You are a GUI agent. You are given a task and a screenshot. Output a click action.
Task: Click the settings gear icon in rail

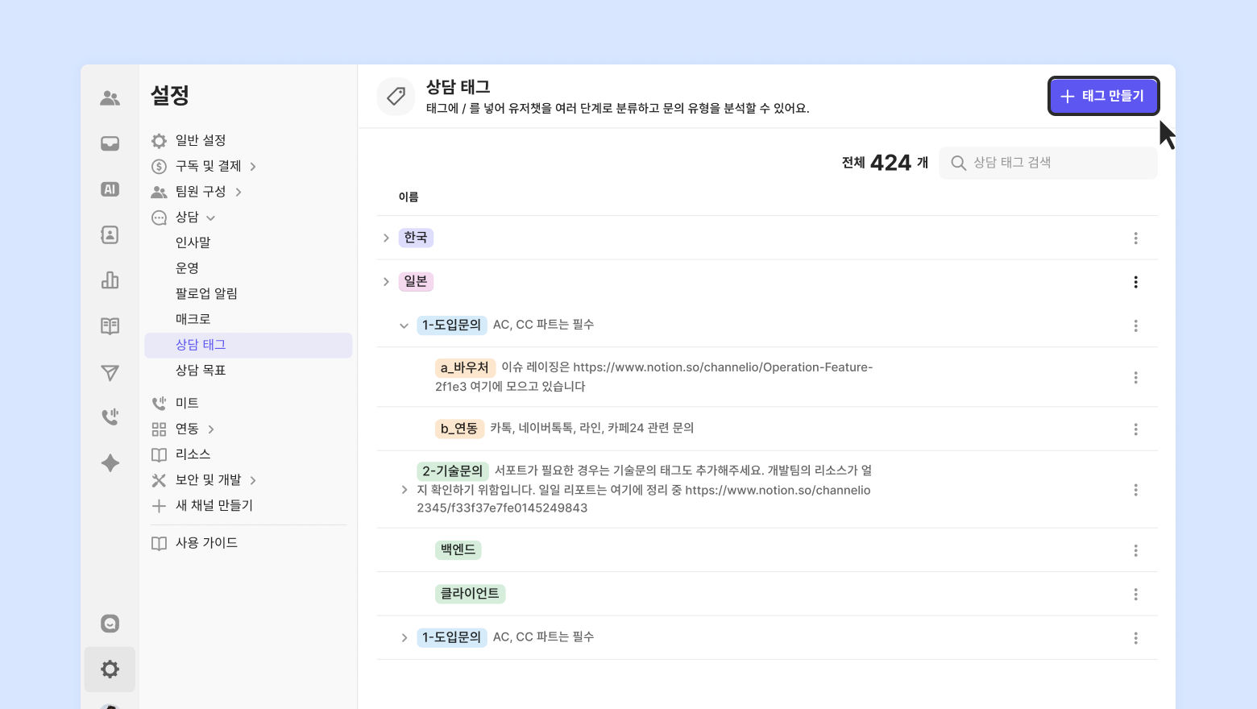click(x=110, y=669)
